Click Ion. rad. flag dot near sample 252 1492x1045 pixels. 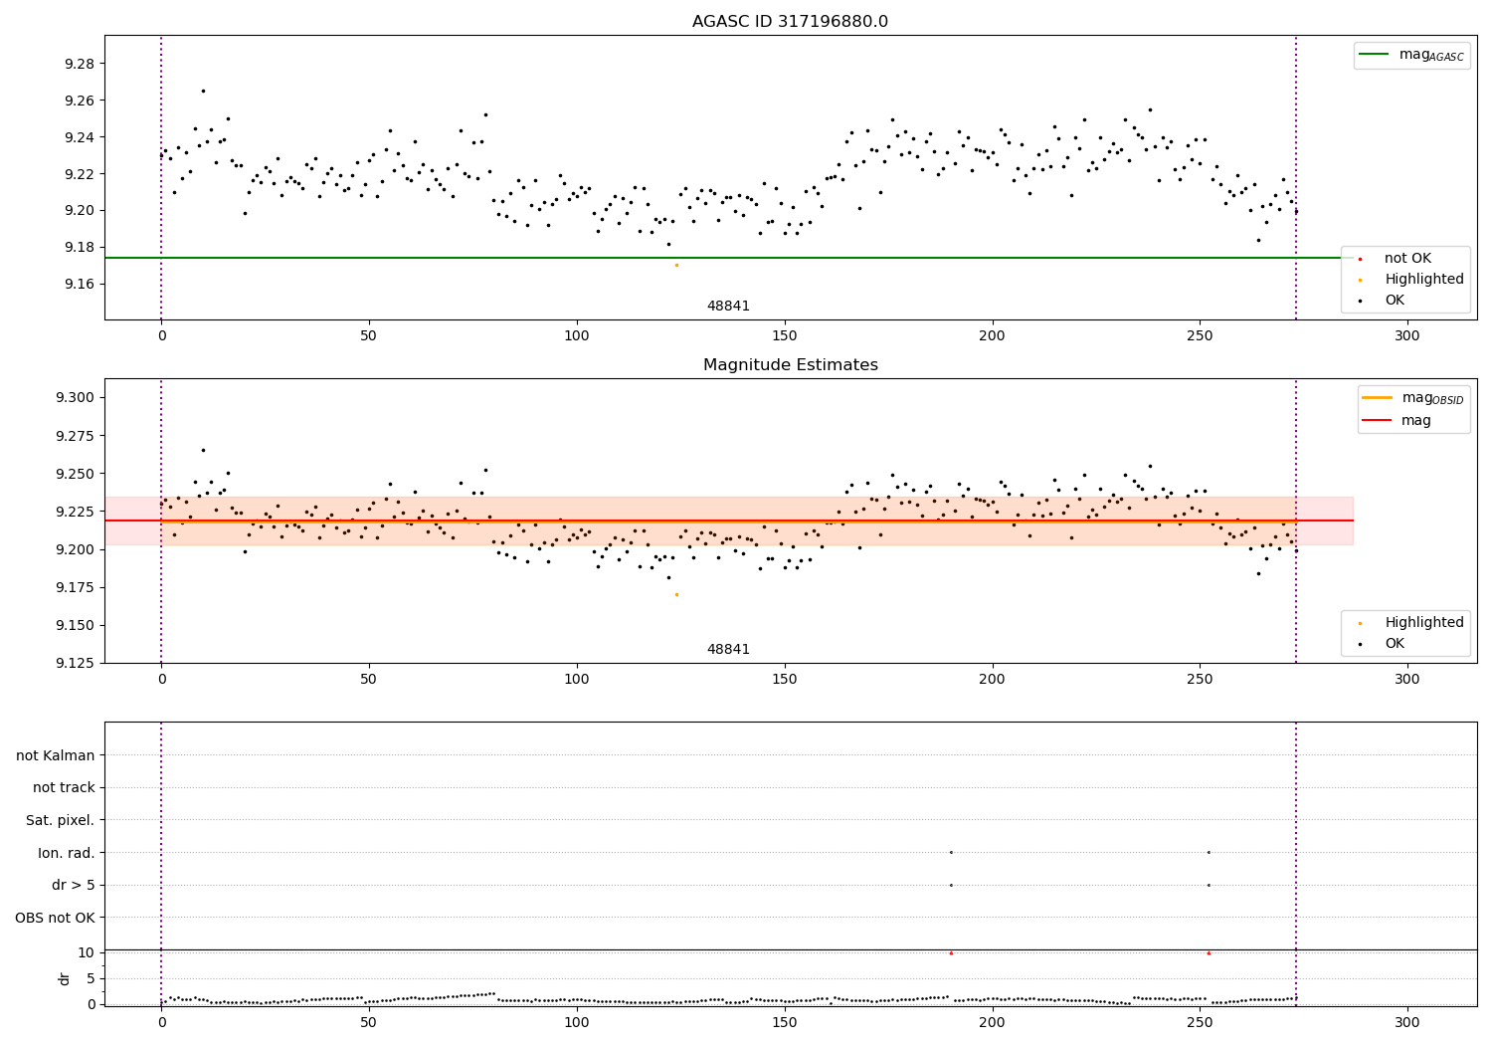[x=1209, y=852]
